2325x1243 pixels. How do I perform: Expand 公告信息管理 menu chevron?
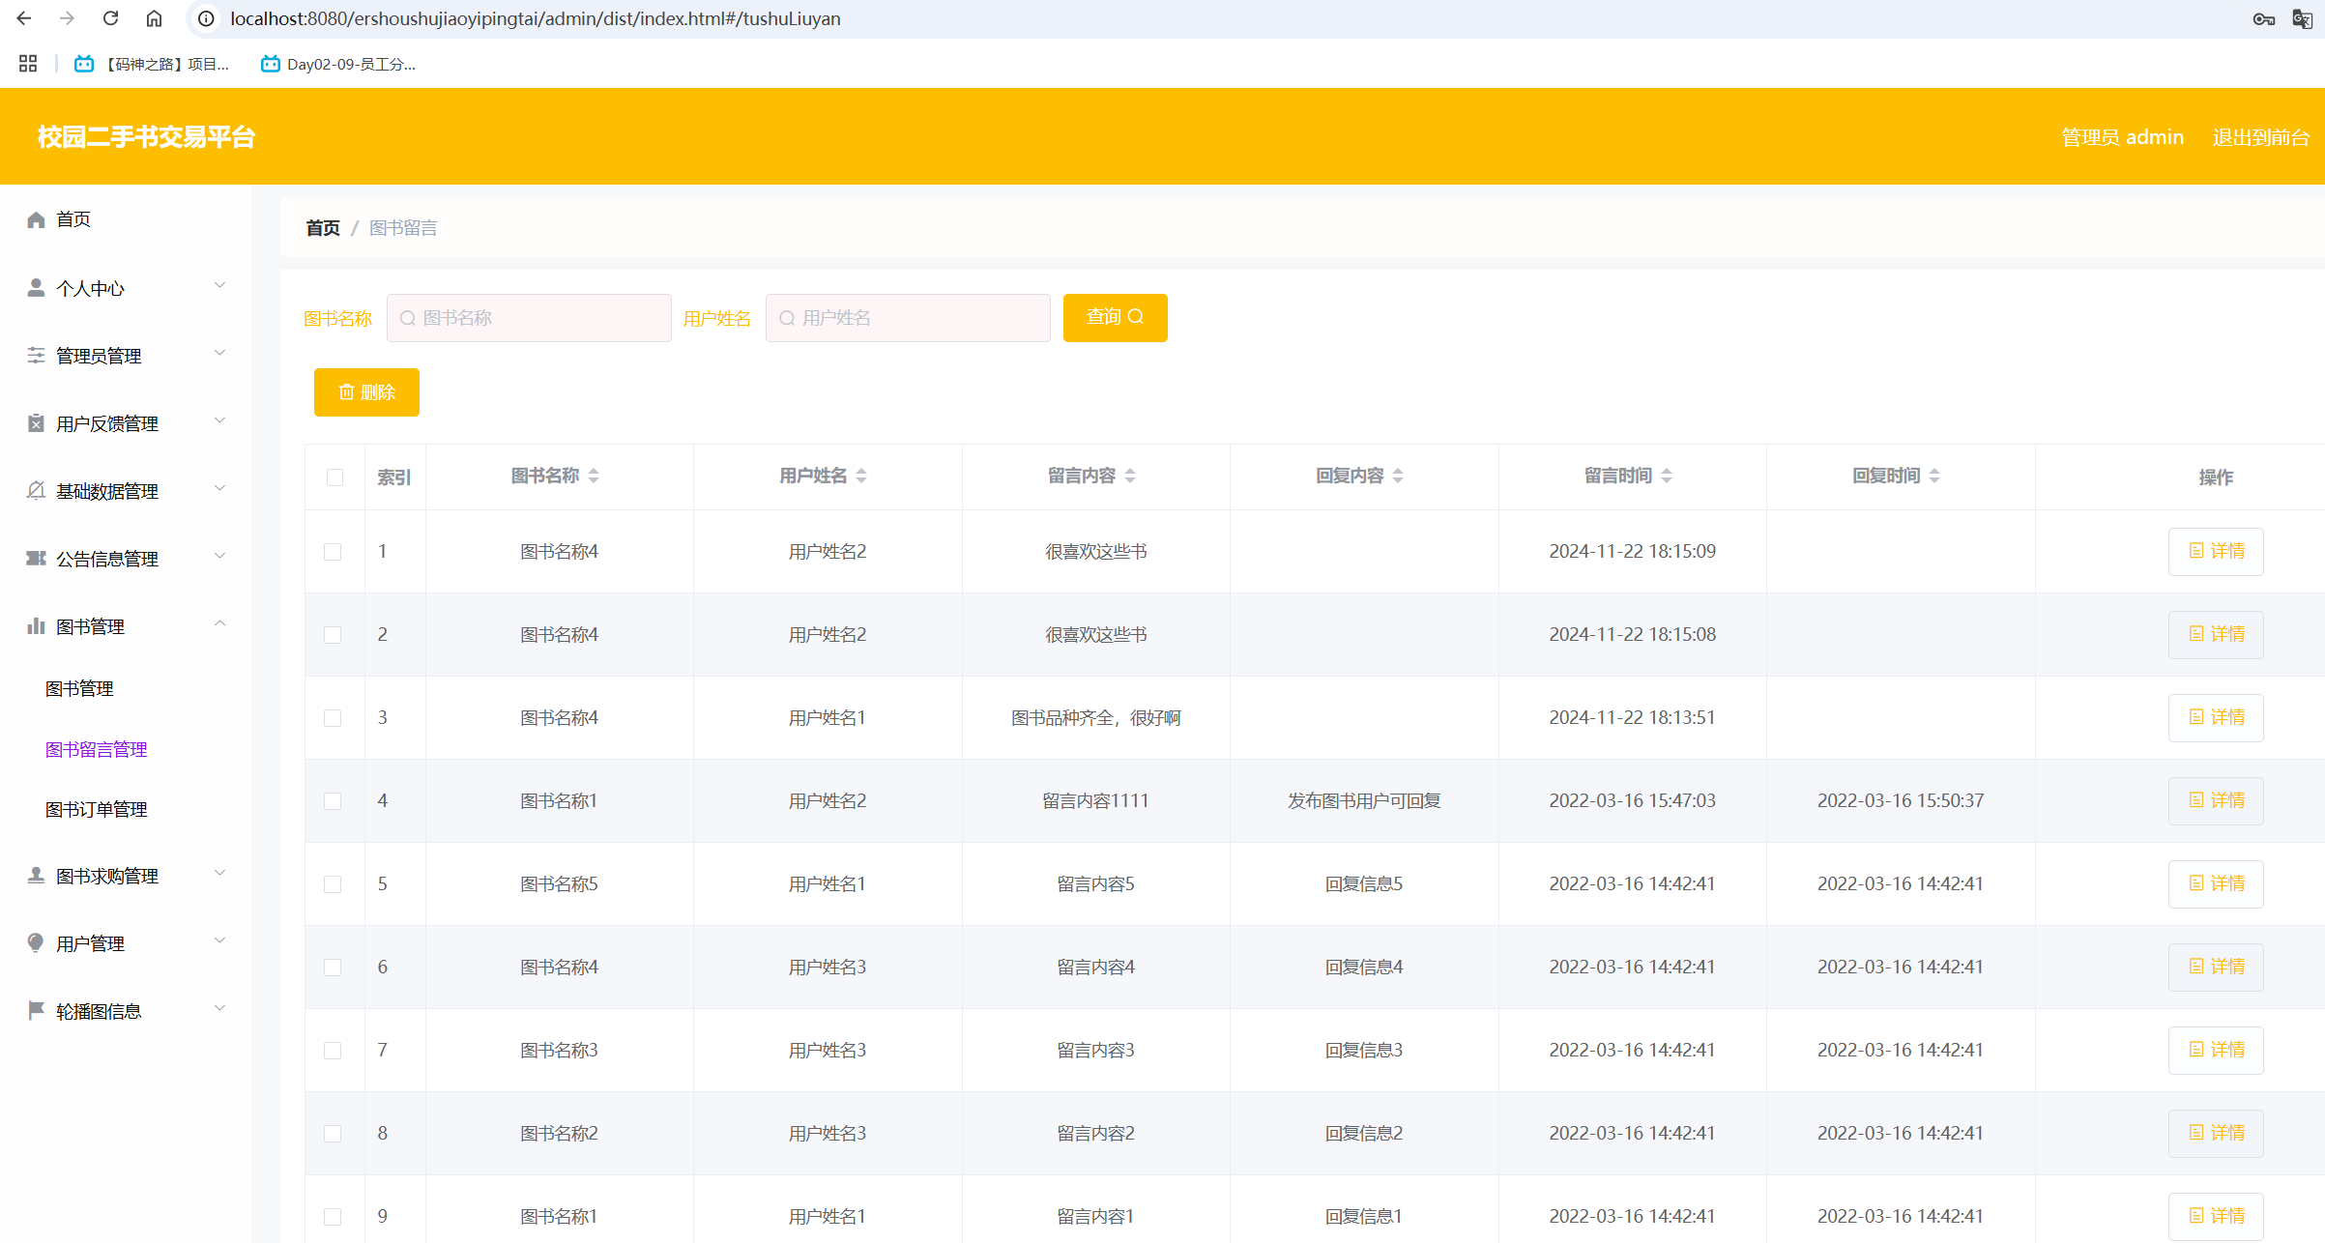(x=219, y=556)
